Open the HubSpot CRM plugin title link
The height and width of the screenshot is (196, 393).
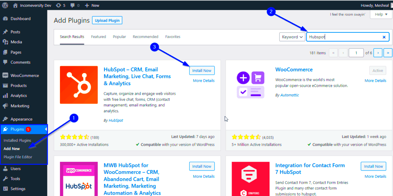(137, 76)
